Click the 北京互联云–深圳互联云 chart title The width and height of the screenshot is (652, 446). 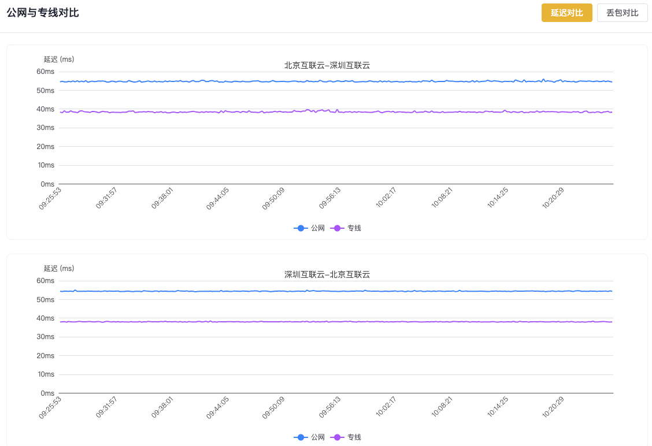pos(327,65)
